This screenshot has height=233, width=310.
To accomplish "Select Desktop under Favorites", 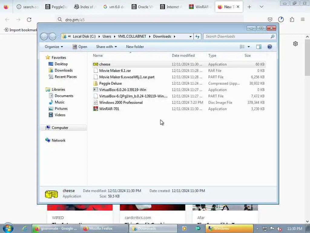I will 58,64.
